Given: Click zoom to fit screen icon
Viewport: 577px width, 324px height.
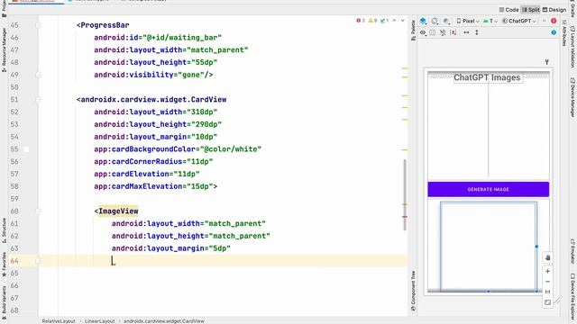Looking at the screenshot, I should [x=547, y=302].
